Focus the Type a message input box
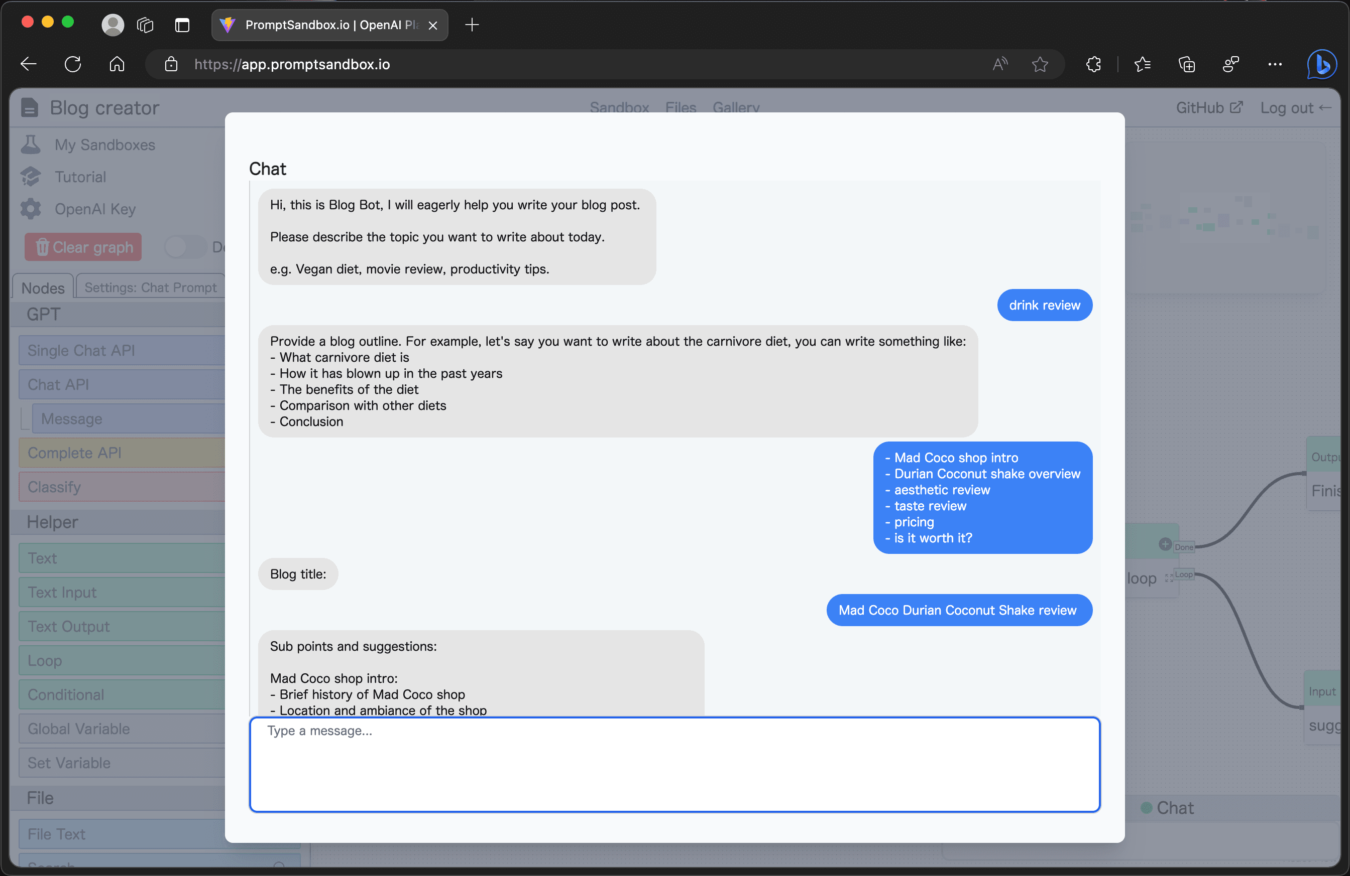This screenshot has height=876, width=1350. click(674, 764)
